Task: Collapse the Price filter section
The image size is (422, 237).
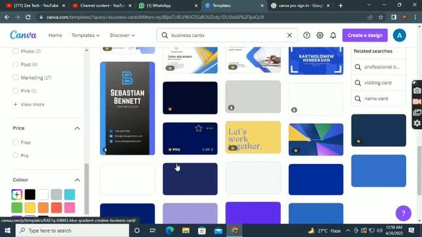Action: [77, 128]
